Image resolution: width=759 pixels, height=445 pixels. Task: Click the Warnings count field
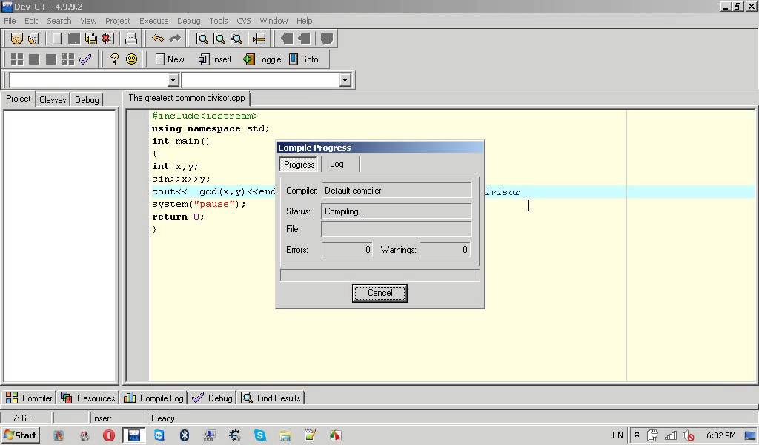tap(445, 250)
